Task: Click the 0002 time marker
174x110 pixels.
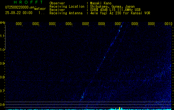Action: coord(36,24)
